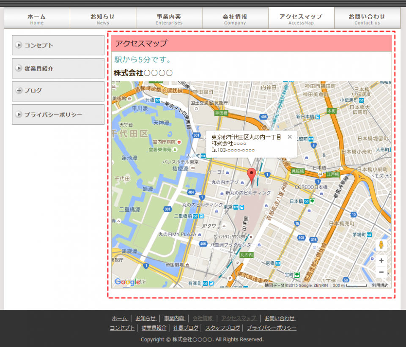This screenshot has height=347, width=406.
Task: Open the 従業員紹介 sidebar item
Action: point(58,68)
